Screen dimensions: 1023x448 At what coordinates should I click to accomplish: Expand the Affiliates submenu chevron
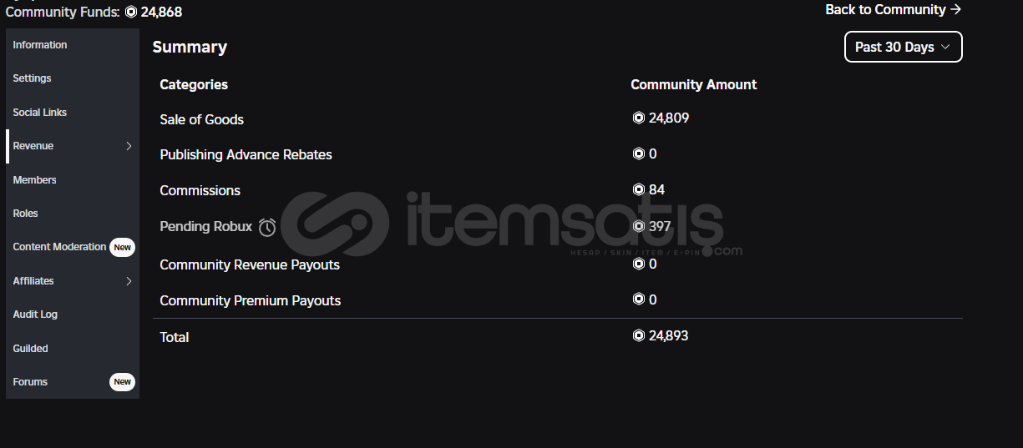(129, 281)
